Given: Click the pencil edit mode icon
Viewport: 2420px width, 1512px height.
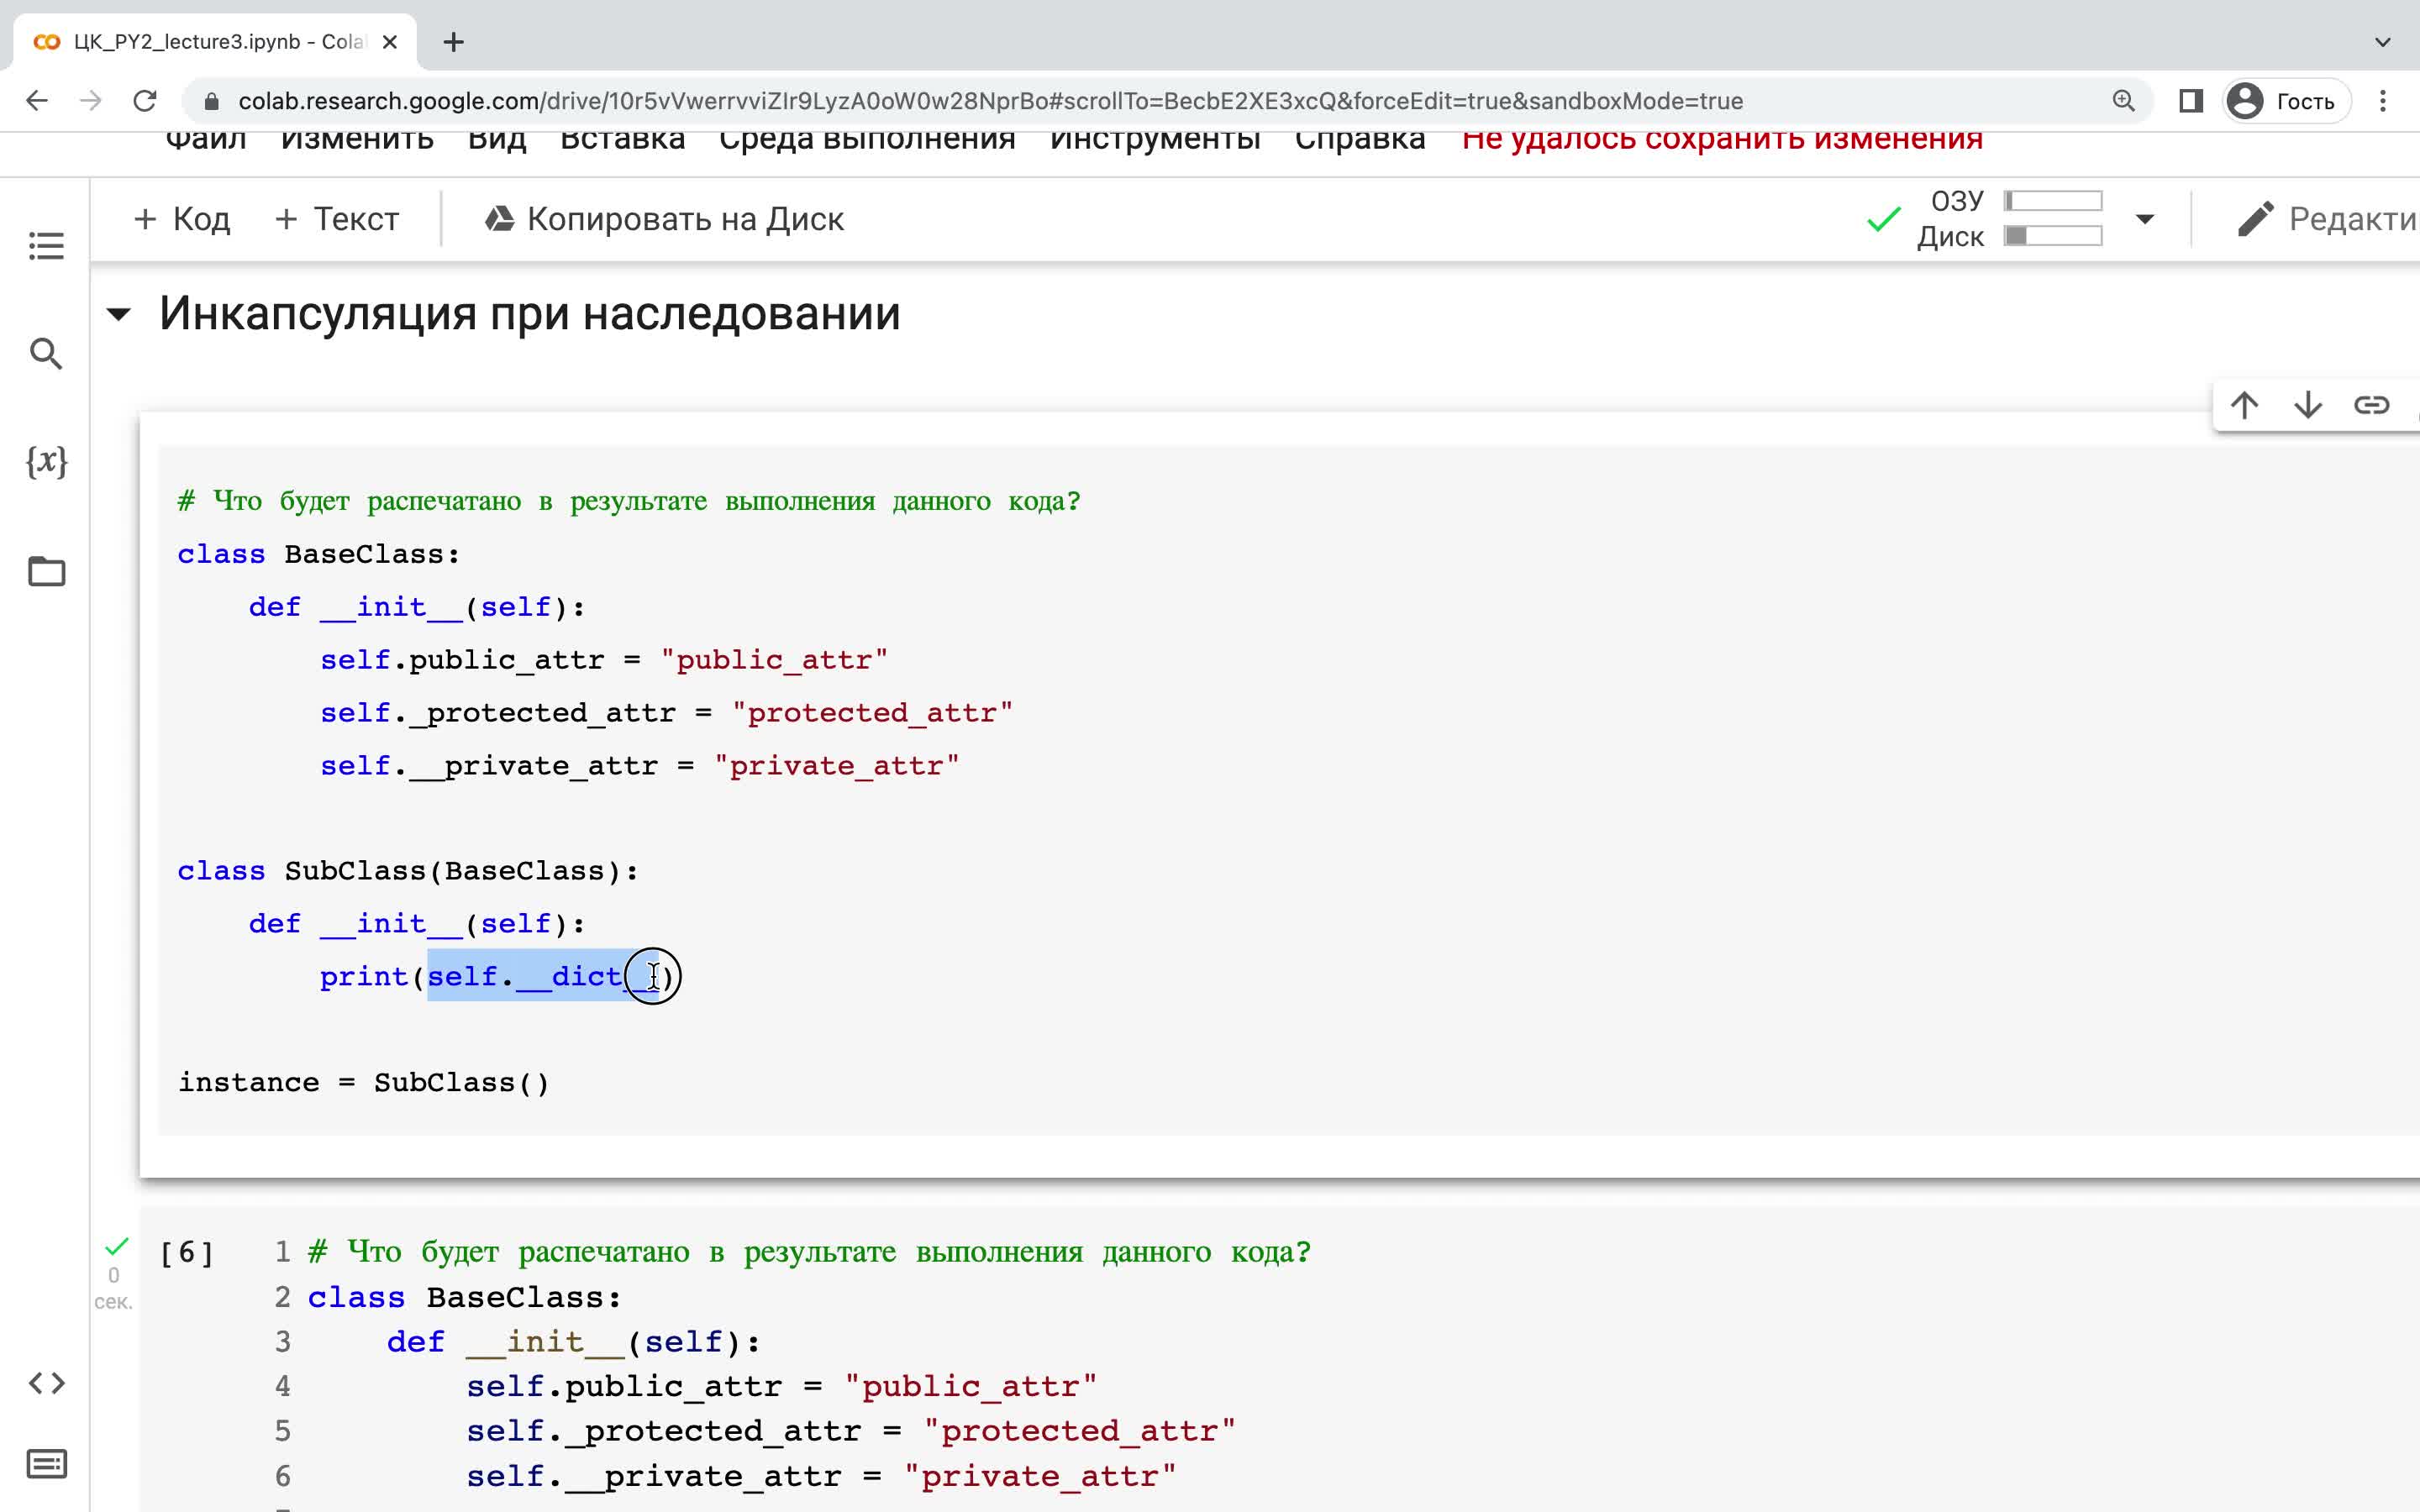Looking at the screenshot, I should (2256, 219).
